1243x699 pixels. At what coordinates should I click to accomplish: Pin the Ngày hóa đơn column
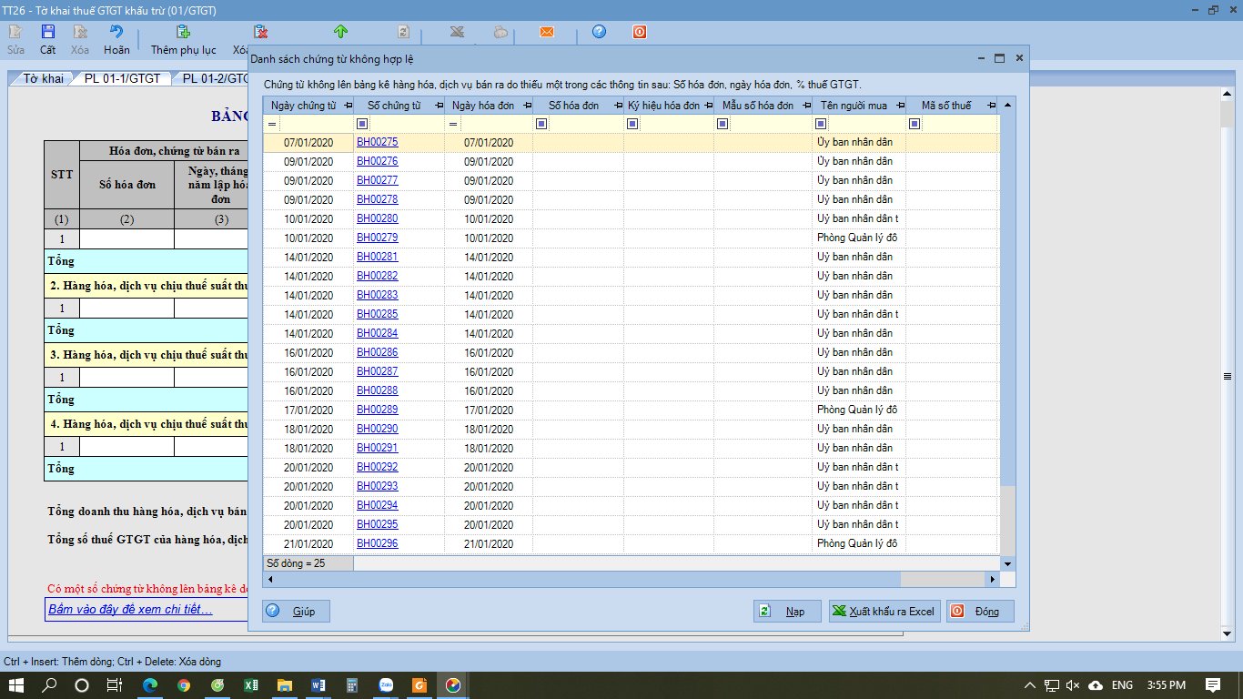click(525, 106)
